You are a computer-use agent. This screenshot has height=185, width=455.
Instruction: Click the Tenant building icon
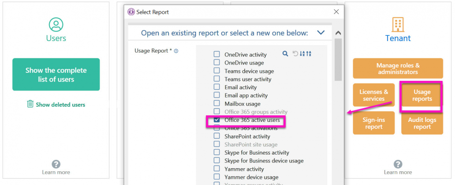click(398, 24)
